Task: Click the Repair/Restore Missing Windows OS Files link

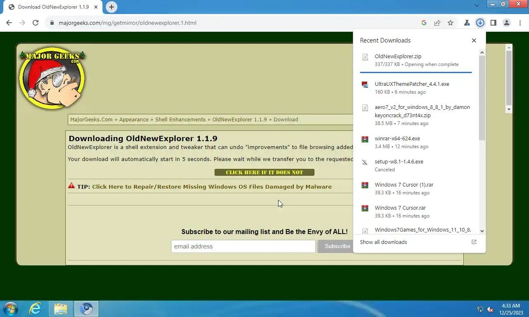Action: coord(212,187)
